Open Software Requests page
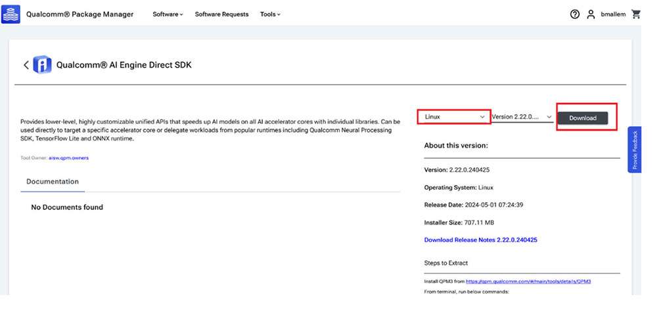The height and width of the screenshot is (313, 657). pyautogui.click(x=221, y=14)
